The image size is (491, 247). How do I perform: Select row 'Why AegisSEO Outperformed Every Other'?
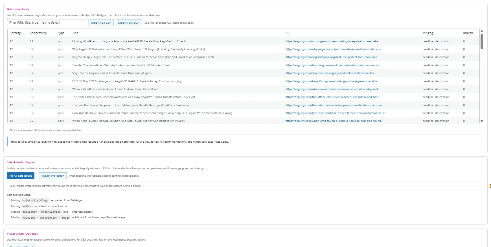coord(243,49)
